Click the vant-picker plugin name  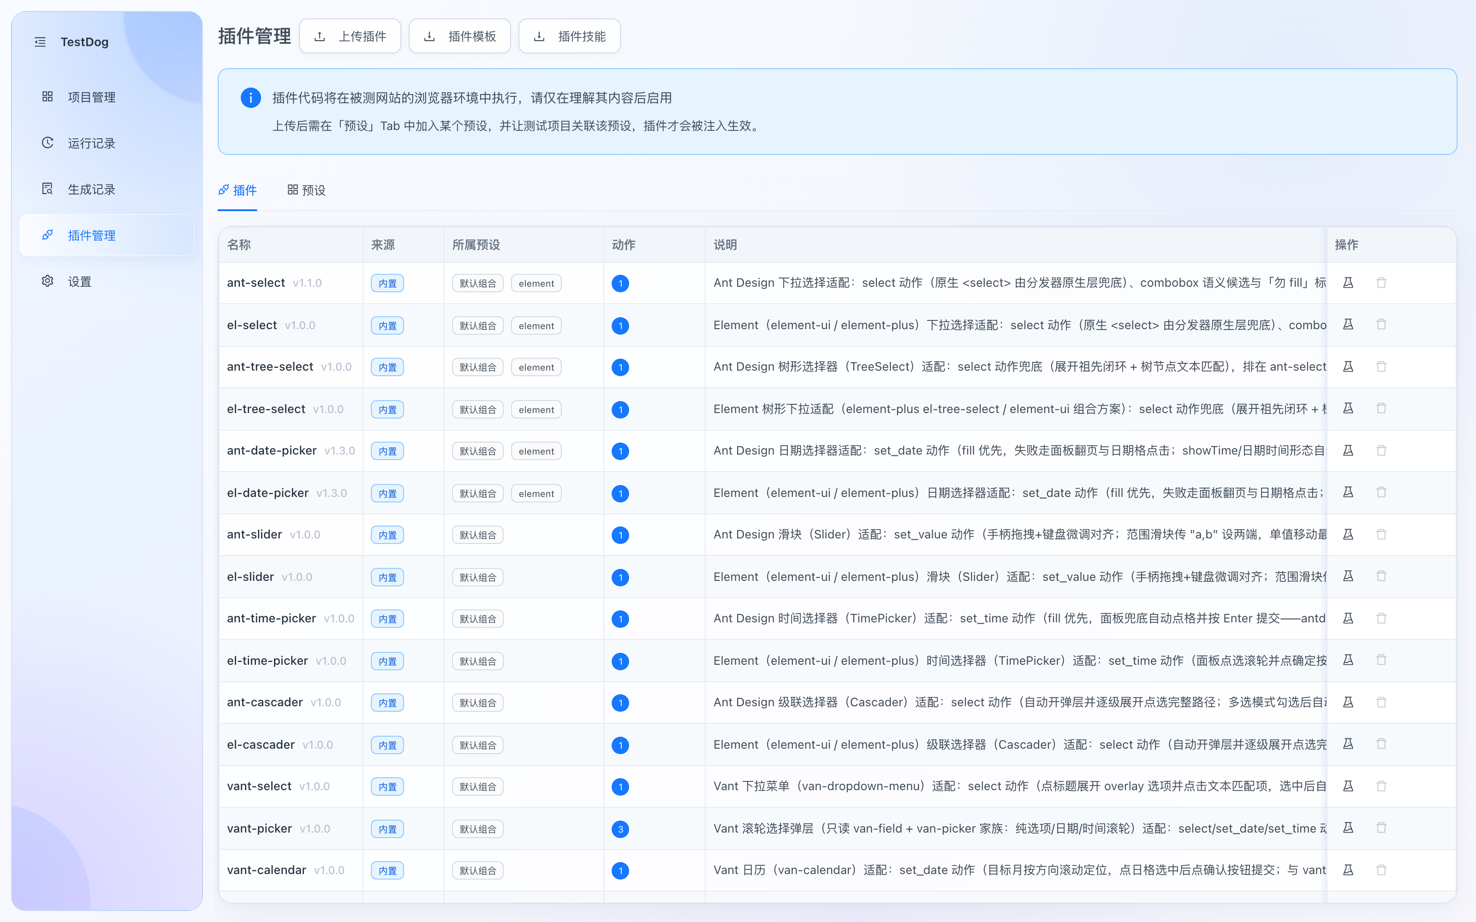(x=260, y=829)
